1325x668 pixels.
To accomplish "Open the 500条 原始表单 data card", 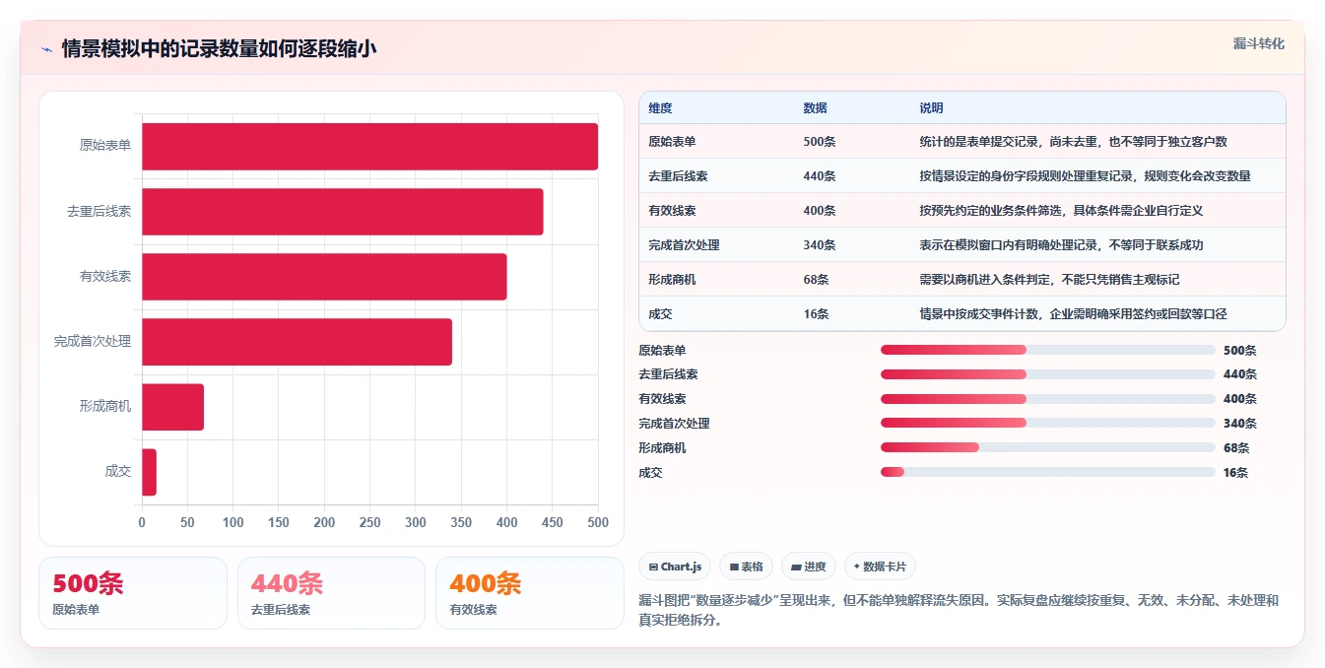I will (133, 593).
